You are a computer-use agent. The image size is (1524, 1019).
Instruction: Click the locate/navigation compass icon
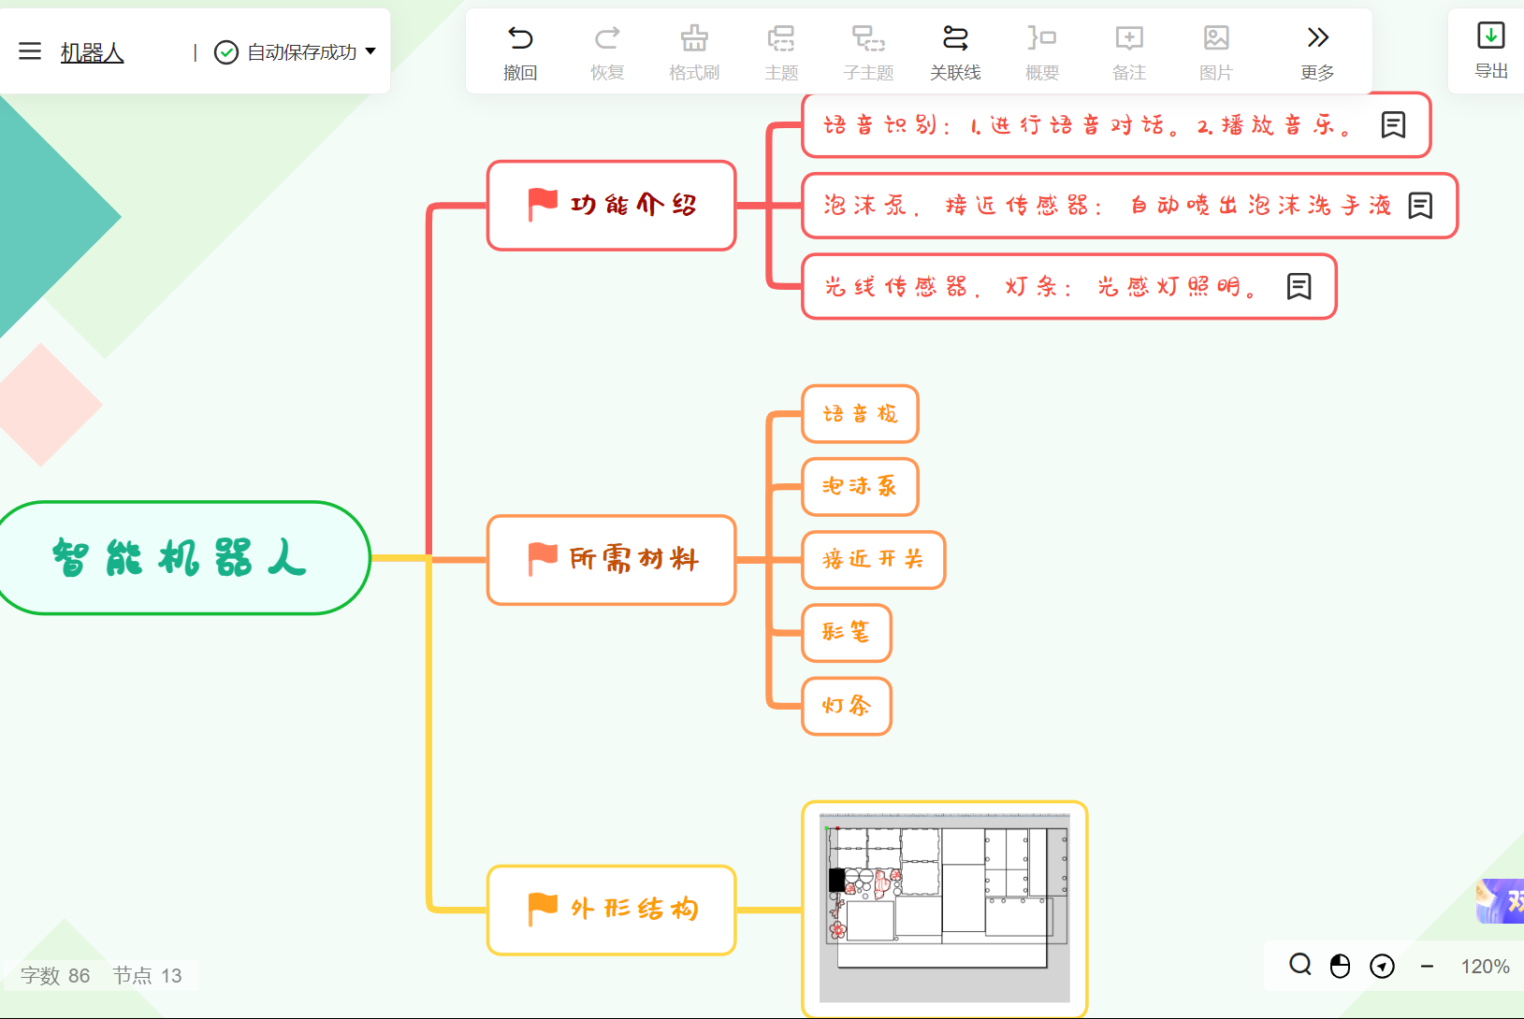point(1382,966)
